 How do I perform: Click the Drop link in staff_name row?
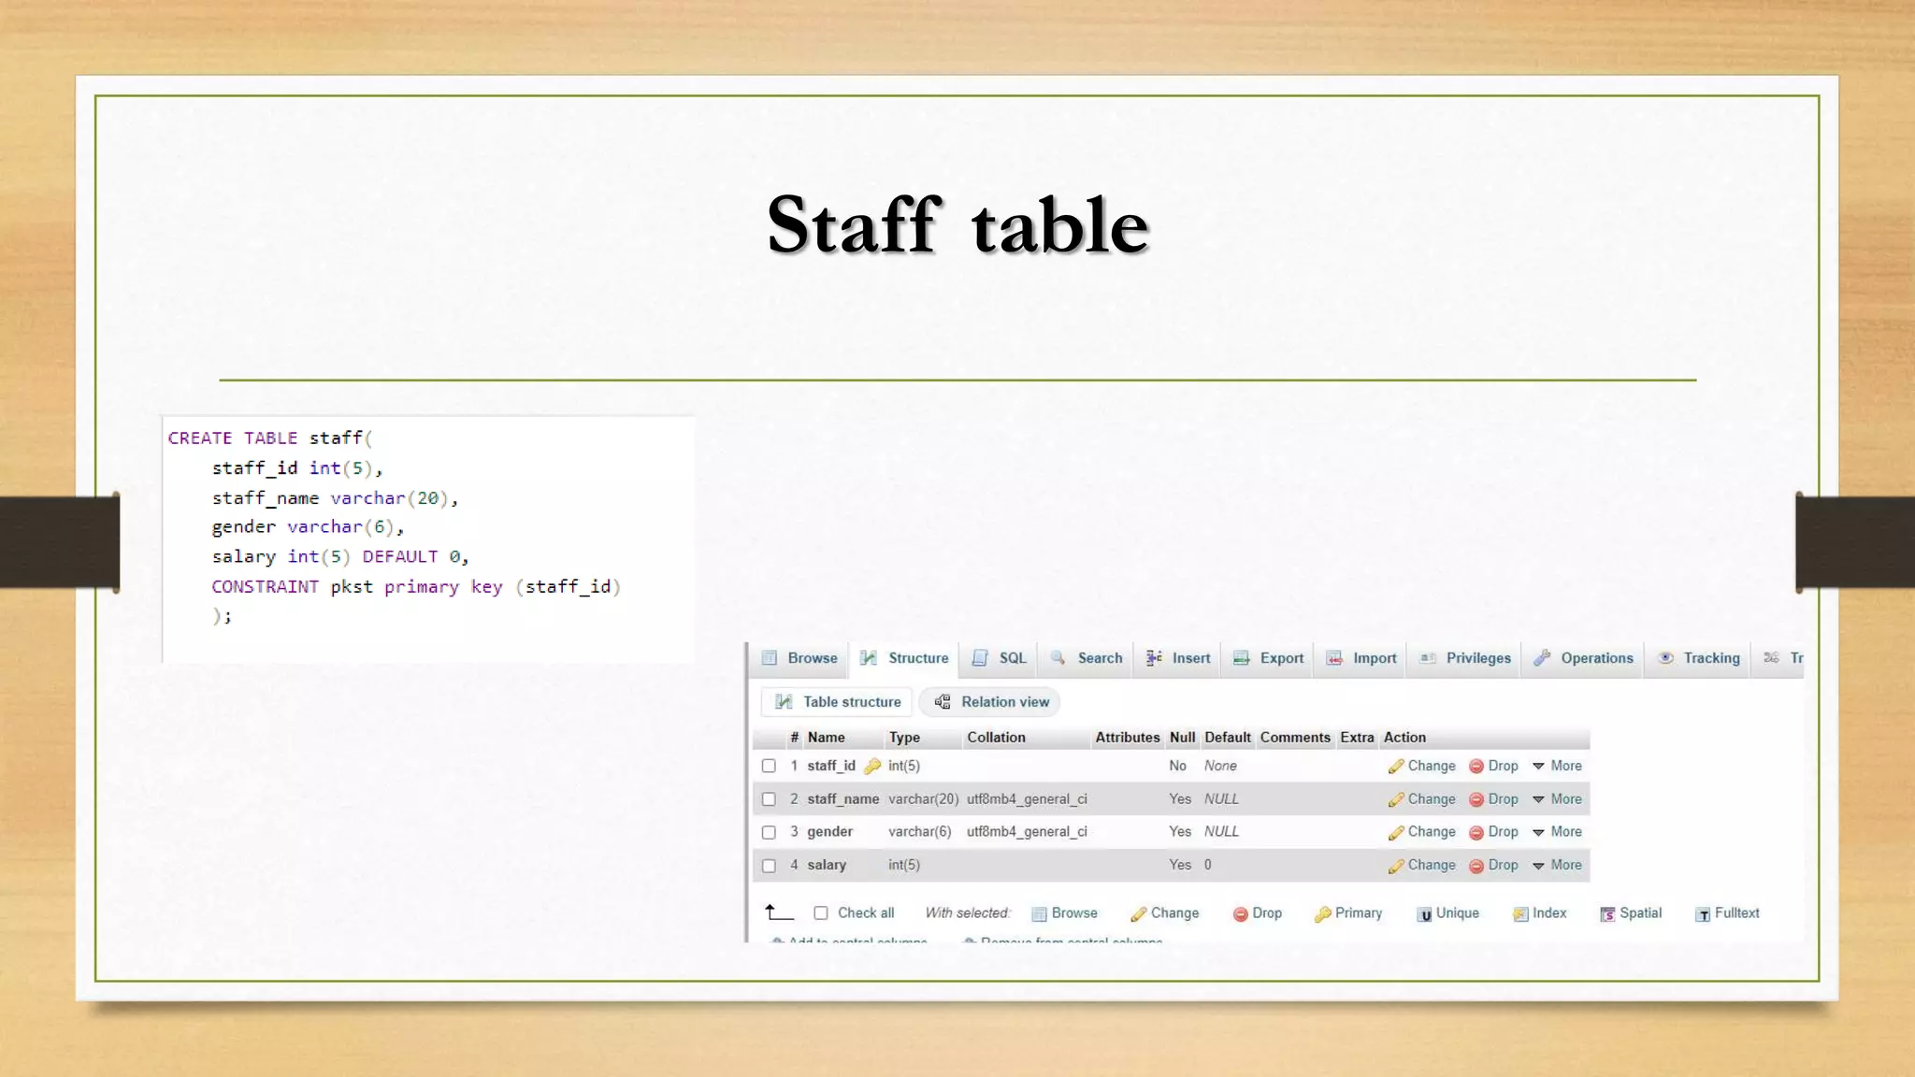click(1503, 799)
